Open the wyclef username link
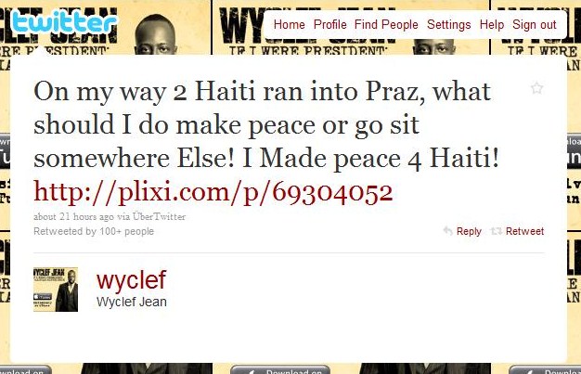This screenshot has height=374, width=581. [131, 280]
